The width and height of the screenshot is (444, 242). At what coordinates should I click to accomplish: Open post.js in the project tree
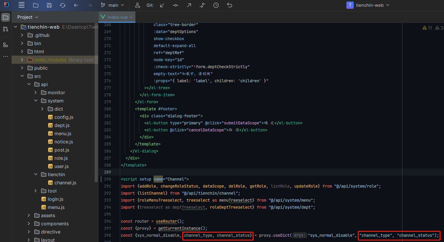point(59,150)
